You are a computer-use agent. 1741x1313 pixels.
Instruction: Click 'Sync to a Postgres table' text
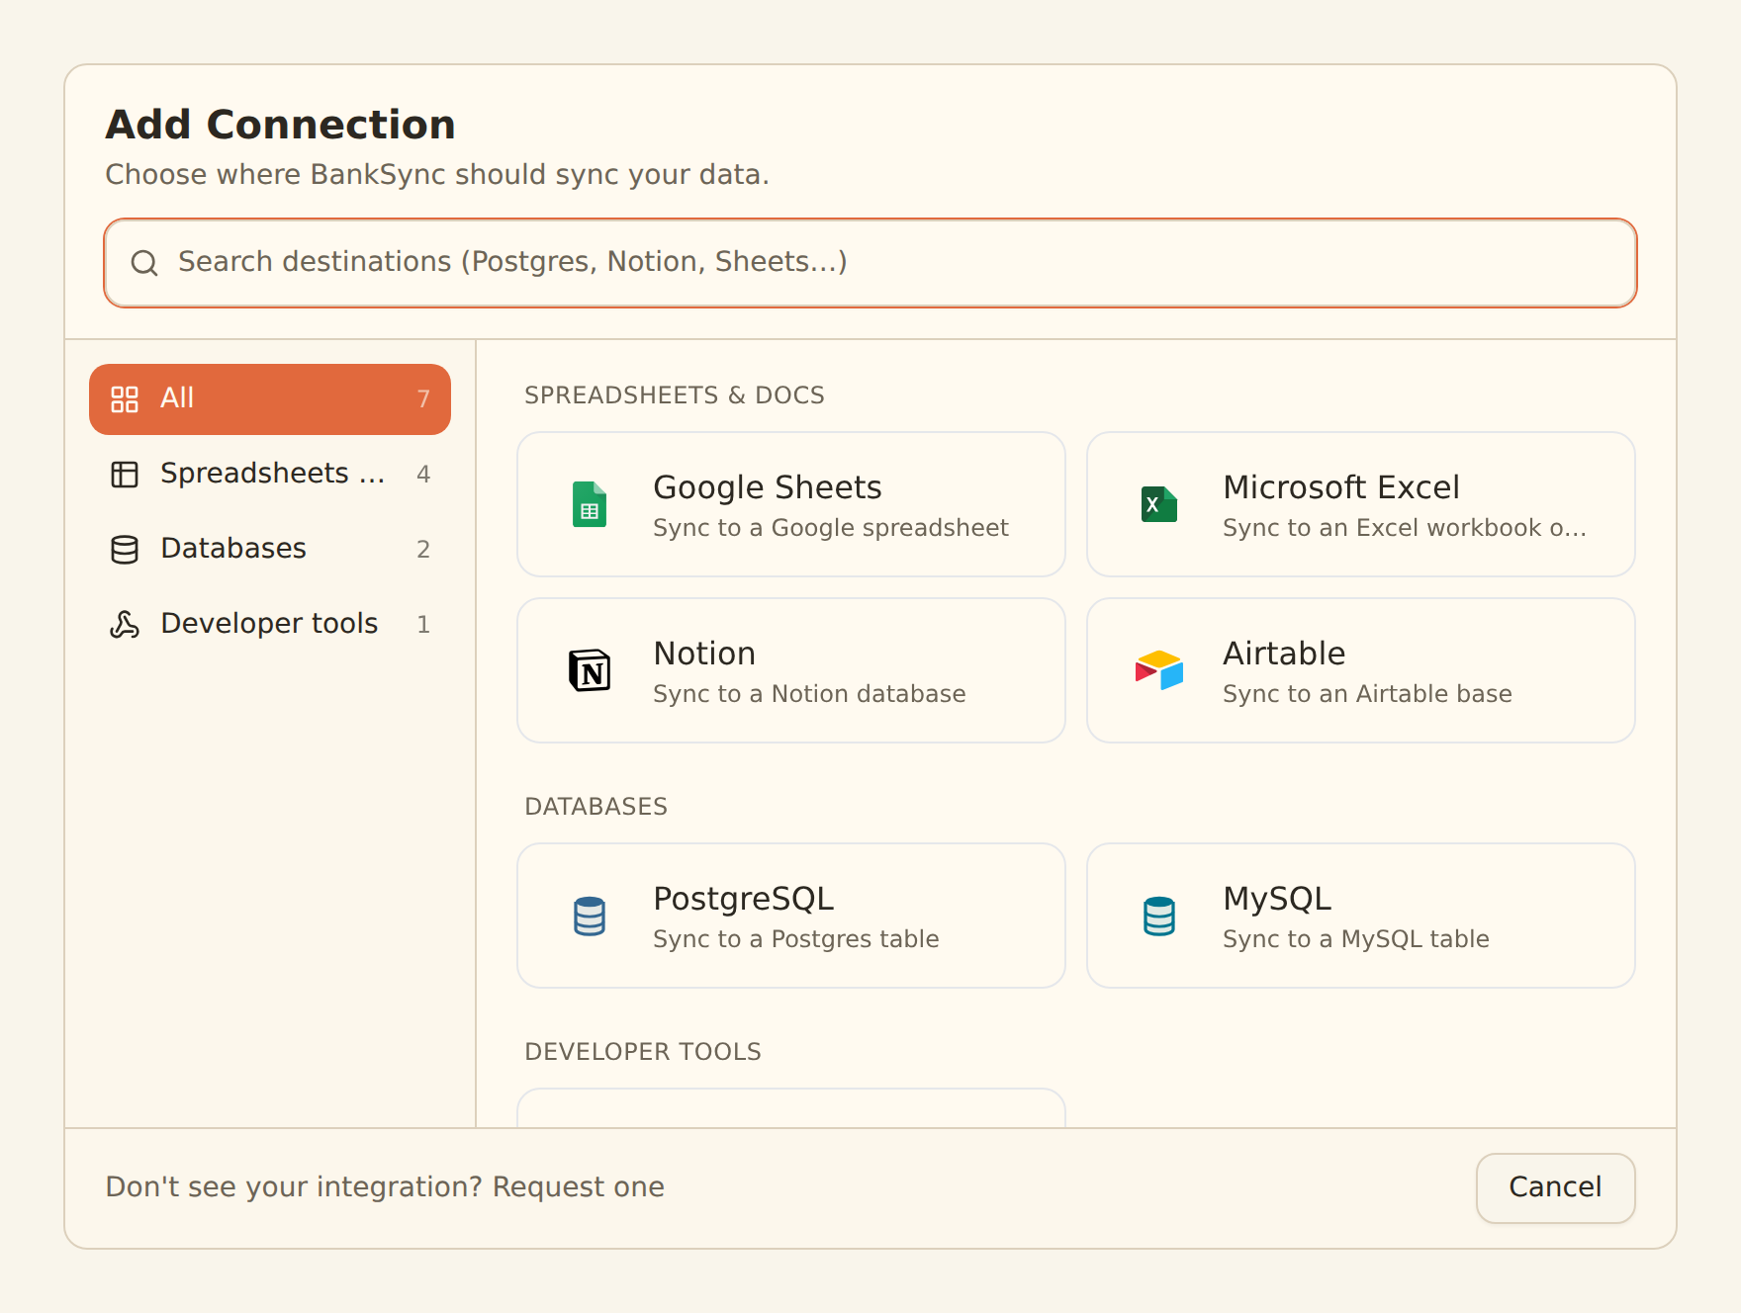[796, 939]
